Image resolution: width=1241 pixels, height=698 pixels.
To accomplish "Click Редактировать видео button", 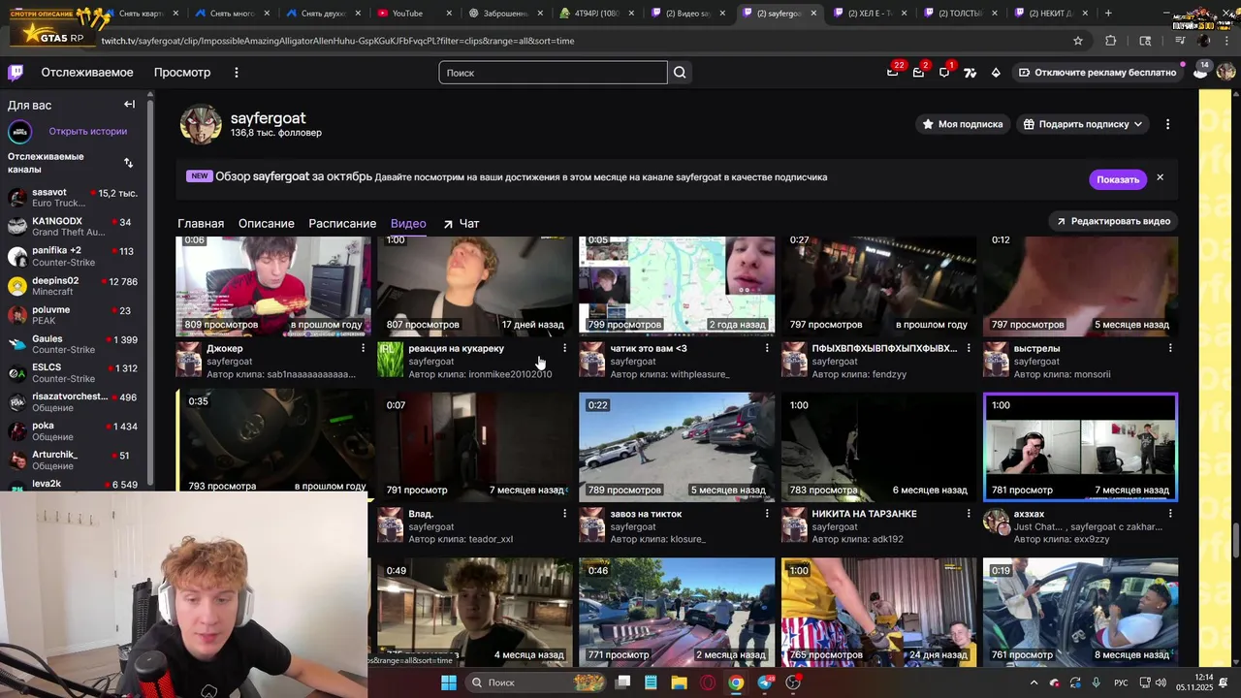I will [x=1113, y=221].
